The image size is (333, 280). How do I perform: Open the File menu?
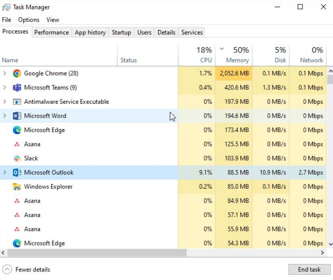coord(6,20)
